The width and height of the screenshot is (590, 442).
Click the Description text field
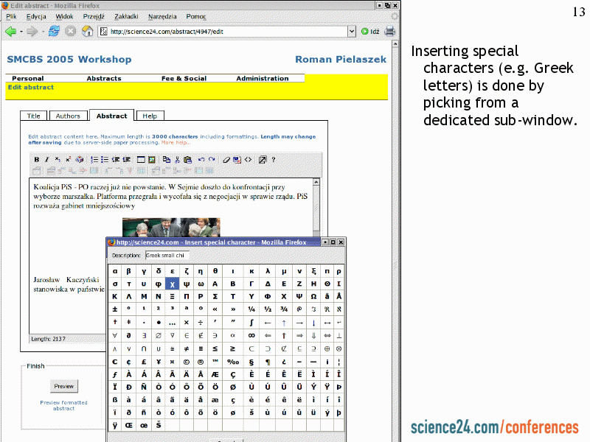(167, 256)
